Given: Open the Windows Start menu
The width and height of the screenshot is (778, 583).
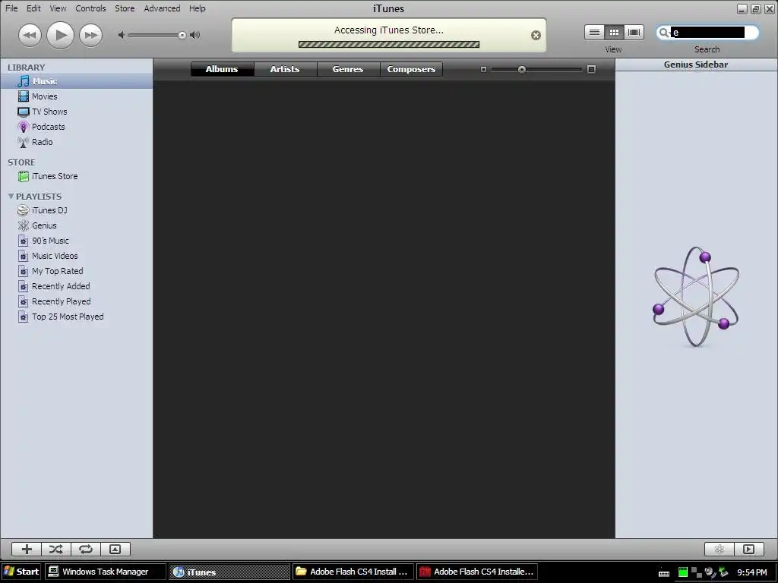Looking at the screenshot, I should [x=21, y=572].
